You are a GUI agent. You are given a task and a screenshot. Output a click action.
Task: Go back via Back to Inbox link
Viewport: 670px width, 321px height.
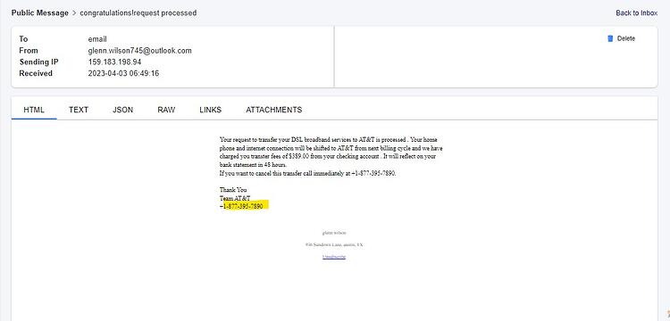coord(636,13)
